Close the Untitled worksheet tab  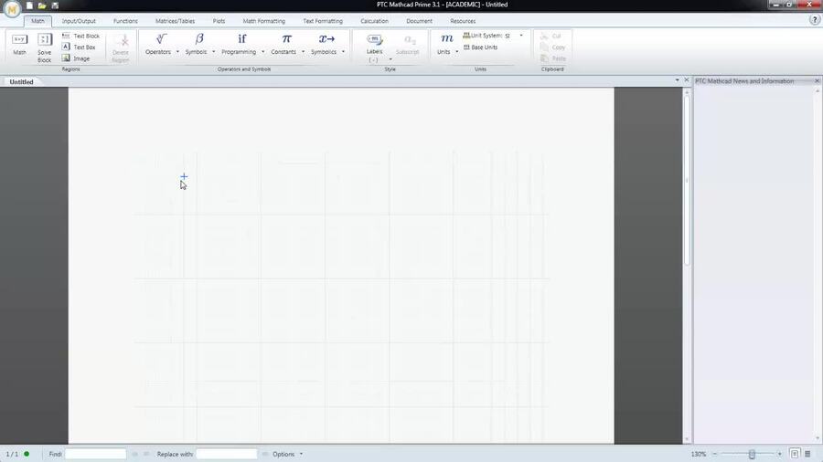click(x=687, y=80)
